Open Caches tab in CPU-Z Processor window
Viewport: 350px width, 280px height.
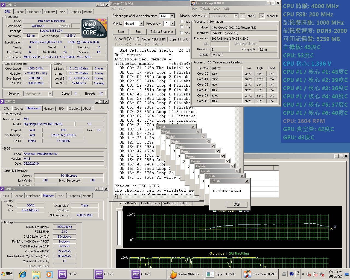click(19, 12)
